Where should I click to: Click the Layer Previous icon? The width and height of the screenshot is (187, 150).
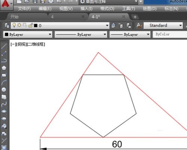(121, 26)
